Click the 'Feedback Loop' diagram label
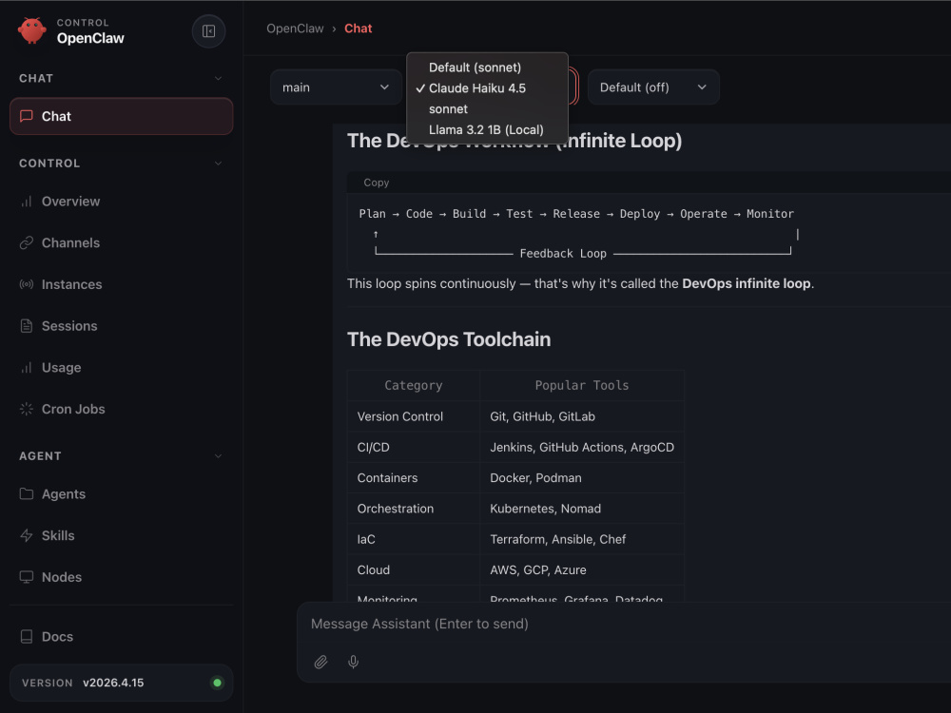 (563, 254)
